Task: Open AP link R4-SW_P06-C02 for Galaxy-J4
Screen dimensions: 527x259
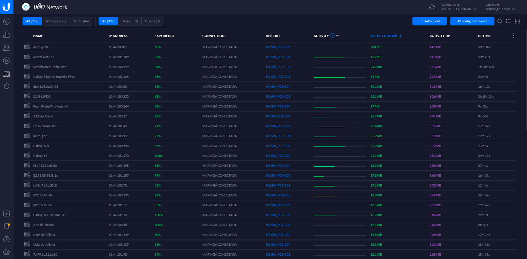Action: [278, 156]
